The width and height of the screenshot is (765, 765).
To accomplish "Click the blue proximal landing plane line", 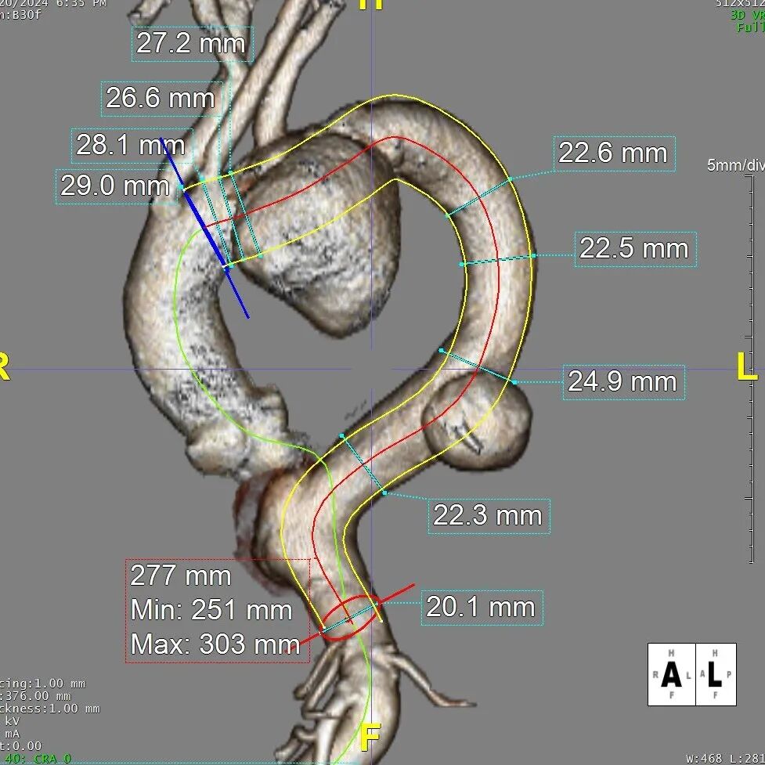I will click(205, 228).
